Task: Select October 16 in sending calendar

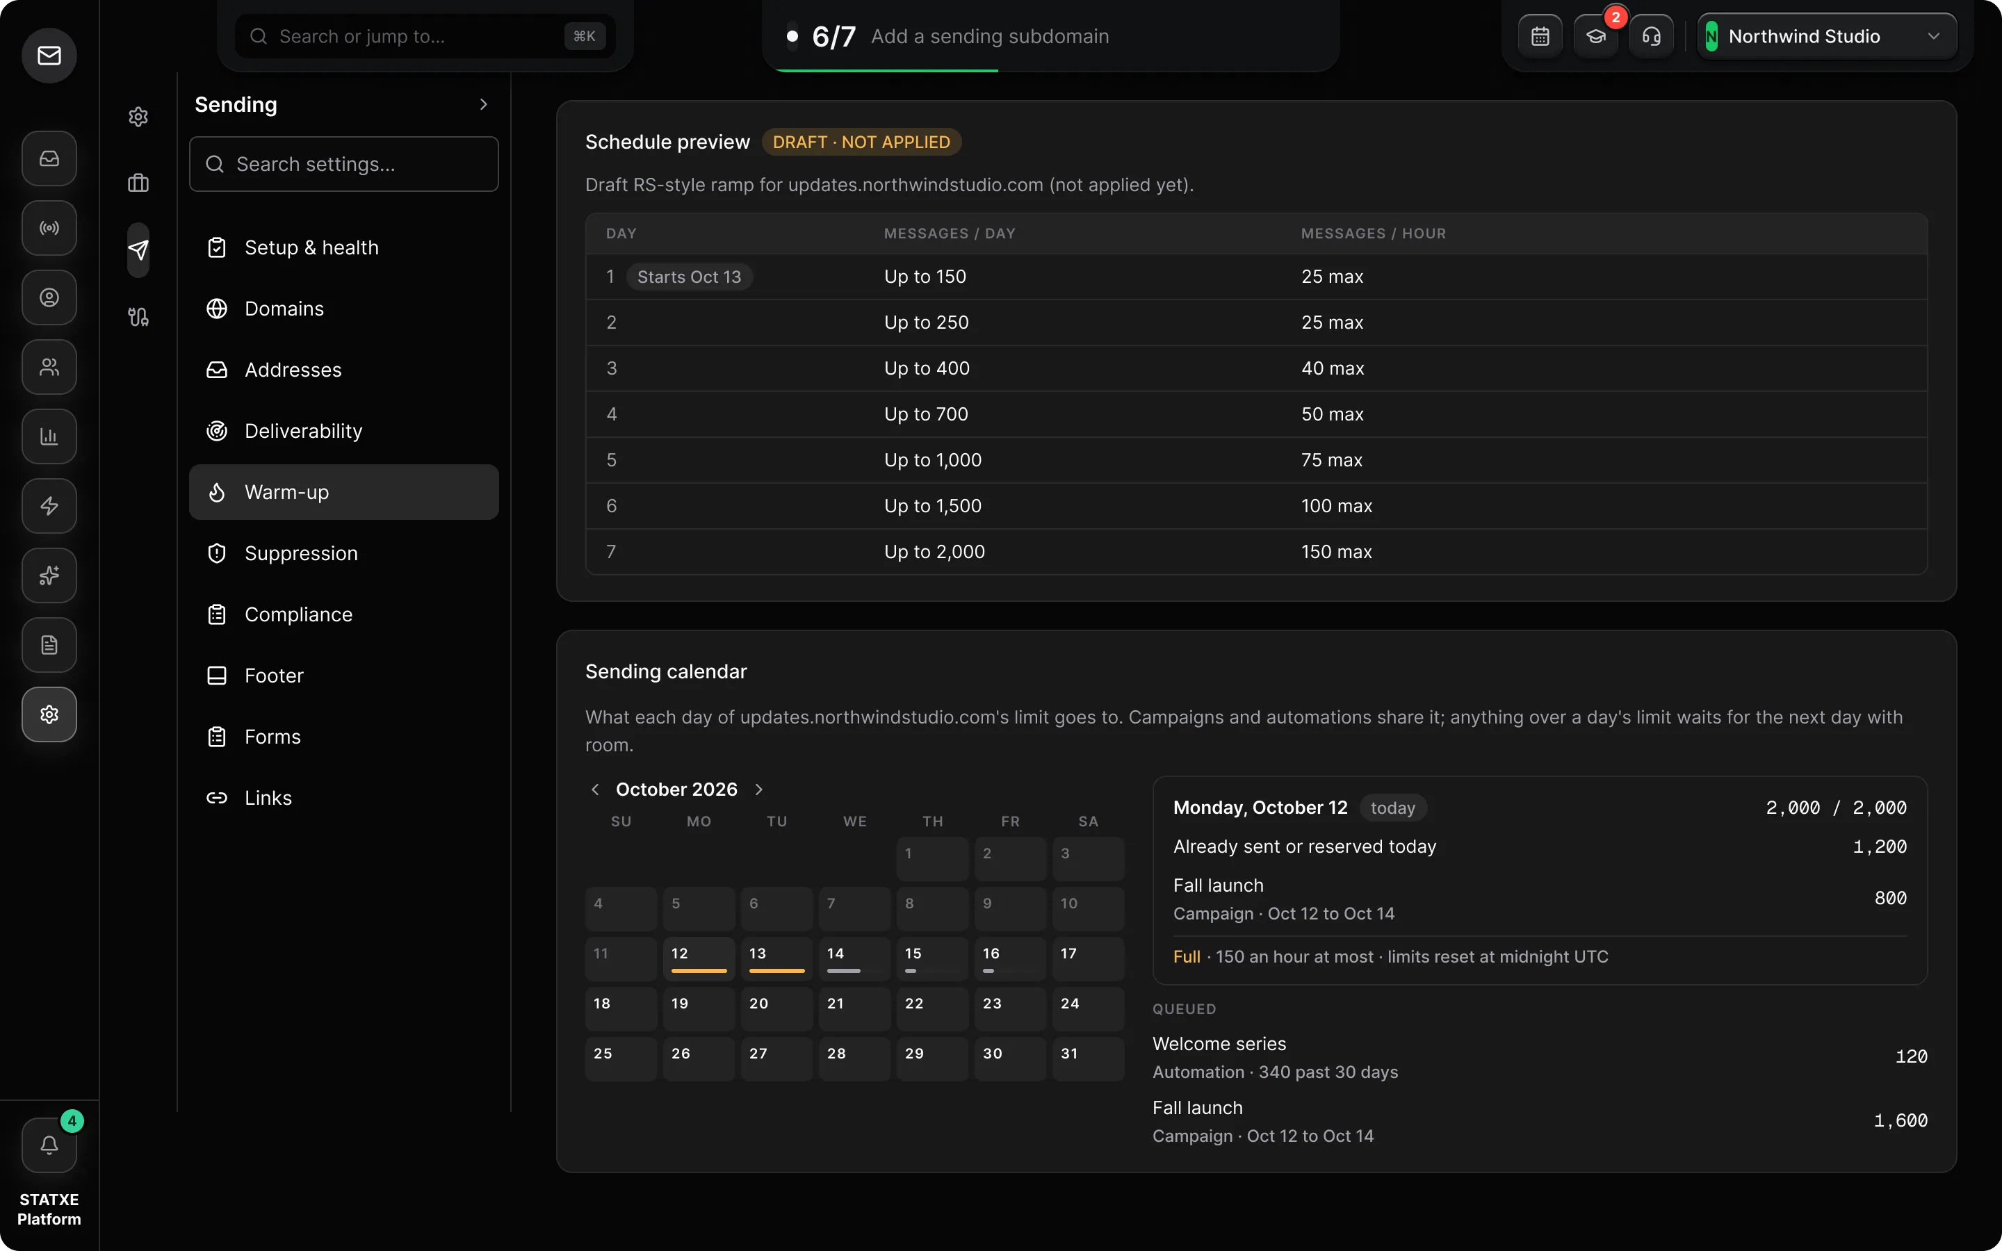Action: click(1010, 959)
